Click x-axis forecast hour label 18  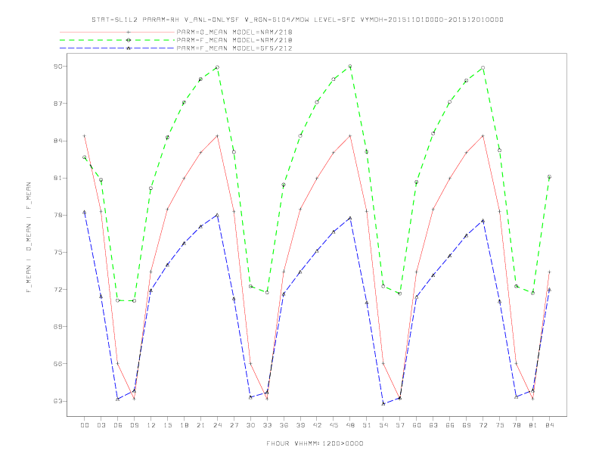(184, 425)
